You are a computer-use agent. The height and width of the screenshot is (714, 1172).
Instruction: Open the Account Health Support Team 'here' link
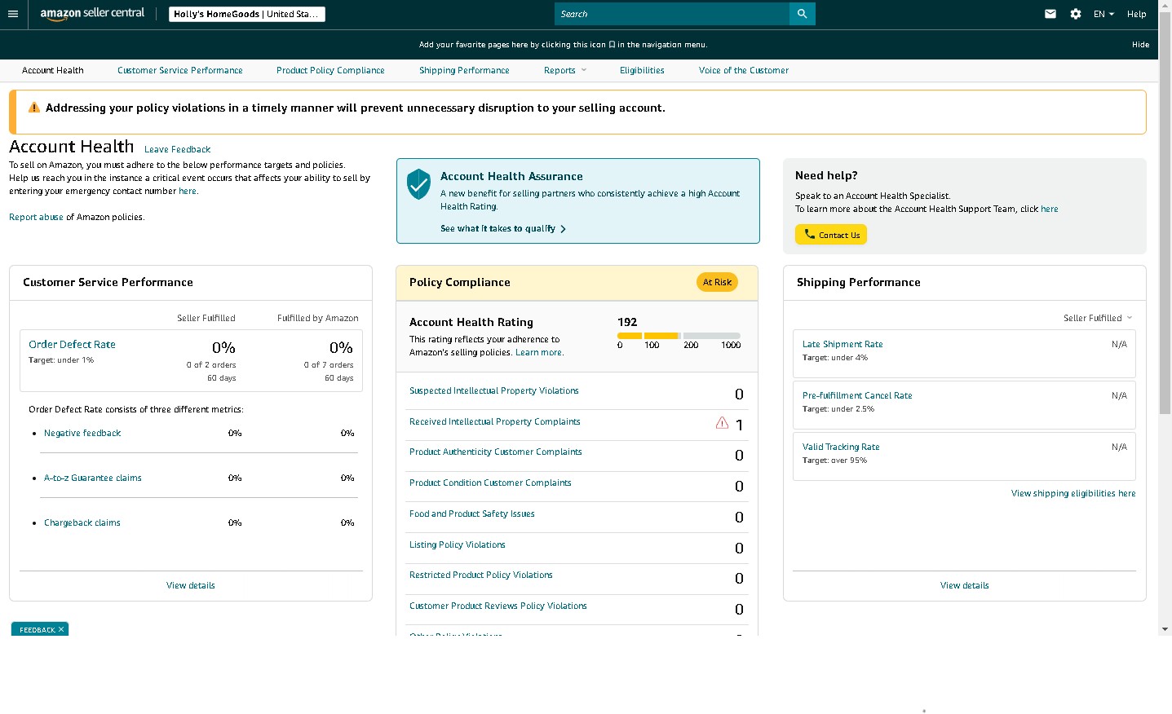point(1050,209)
